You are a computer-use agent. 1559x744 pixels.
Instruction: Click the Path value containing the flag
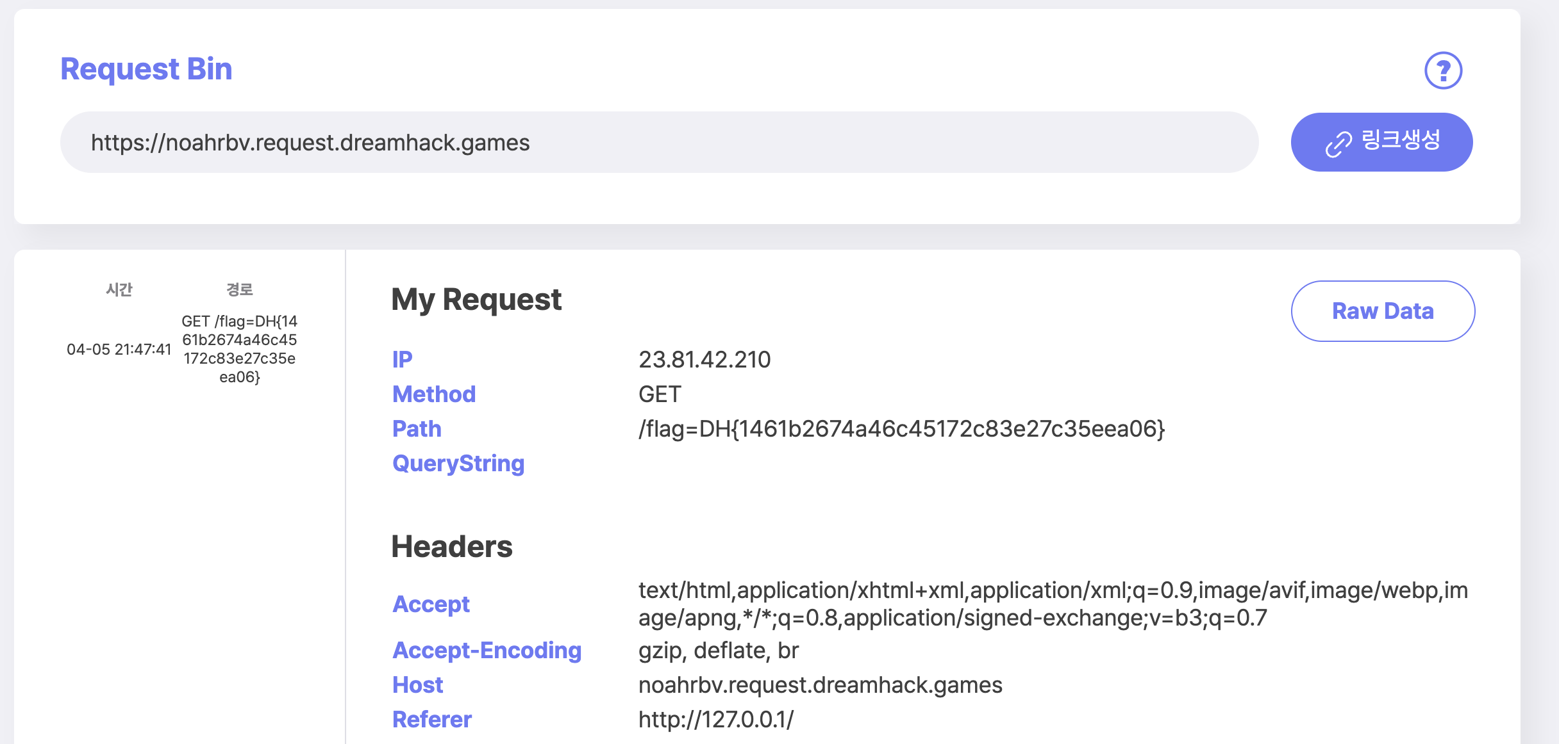tap(901, 429)
